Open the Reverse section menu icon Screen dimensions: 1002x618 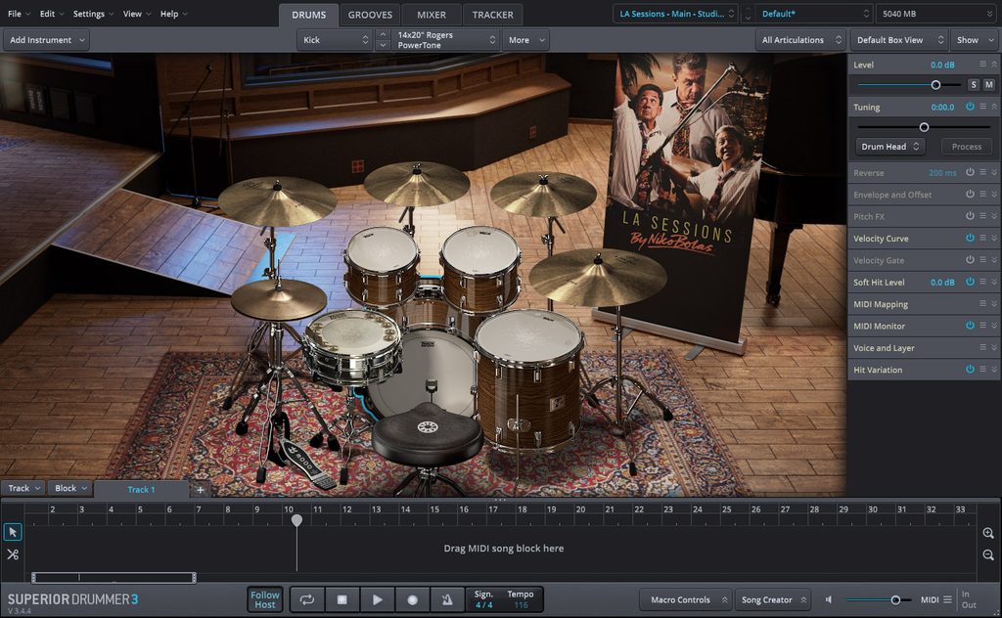[x=982, y=172]
